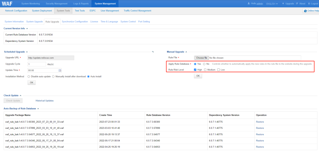Open the ENGLISH language dropdown
319x156 pixels.
tap(272, 4)
